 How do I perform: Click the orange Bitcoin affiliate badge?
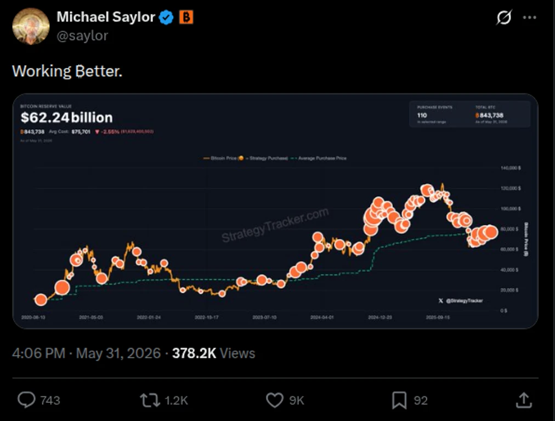[186, 17]
